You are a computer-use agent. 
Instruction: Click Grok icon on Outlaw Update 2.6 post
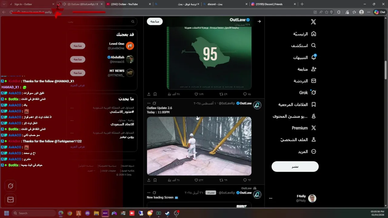pos(154,103)
